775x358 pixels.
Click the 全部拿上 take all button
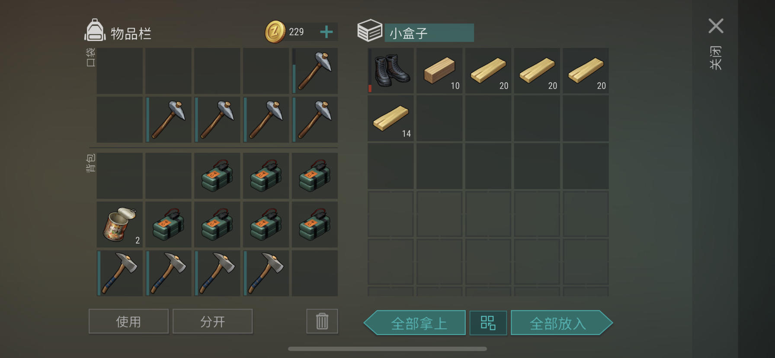tap(415, 323)
